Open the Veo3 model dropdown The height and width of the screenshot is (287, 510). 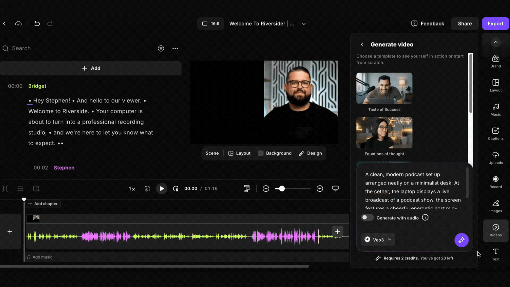click(378, 240)
